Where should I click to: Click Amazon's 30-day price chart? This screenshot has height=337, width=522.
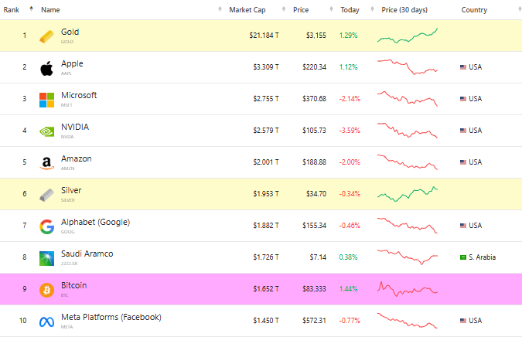tap(407, 162)
